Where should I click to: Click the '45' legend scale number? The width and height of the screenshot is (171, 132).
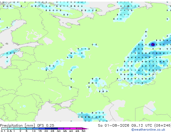77,131
